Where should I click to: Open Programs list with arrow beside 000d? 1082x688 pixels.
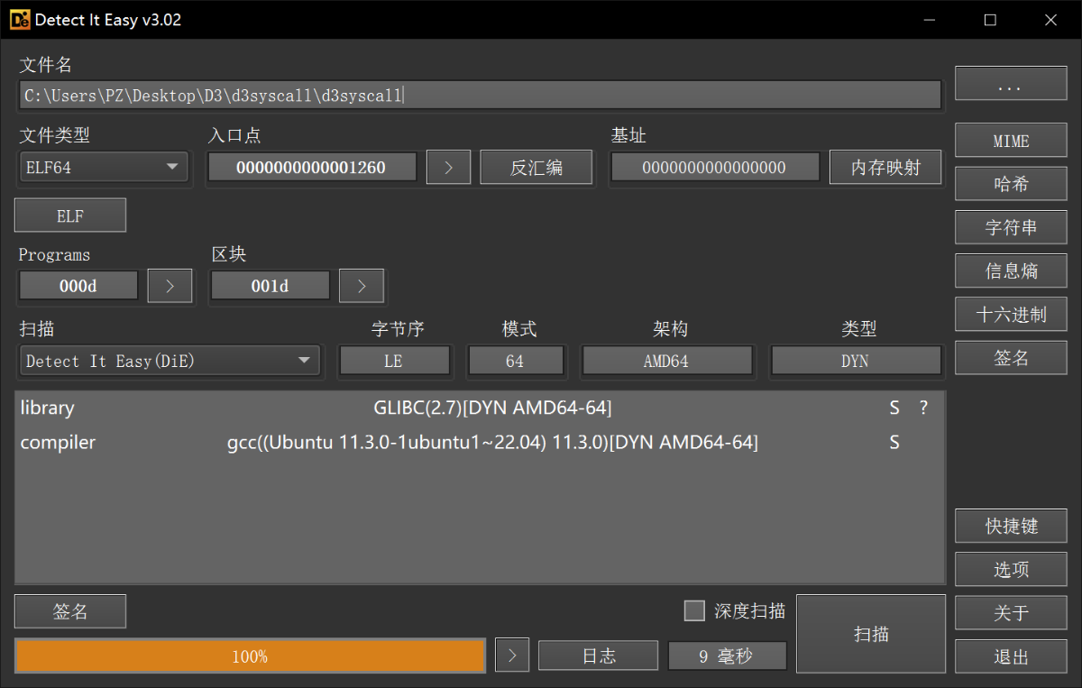(x=170, y=286)
